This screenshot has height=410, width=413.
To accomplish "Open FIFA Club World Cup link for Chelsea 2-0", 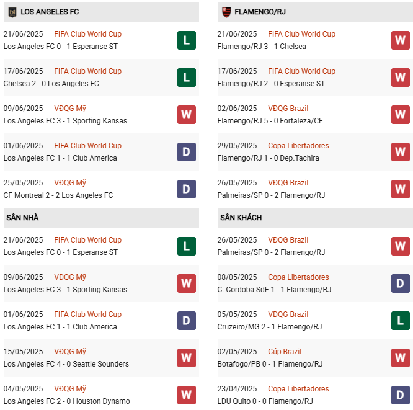I will click(x=87, y=71).
